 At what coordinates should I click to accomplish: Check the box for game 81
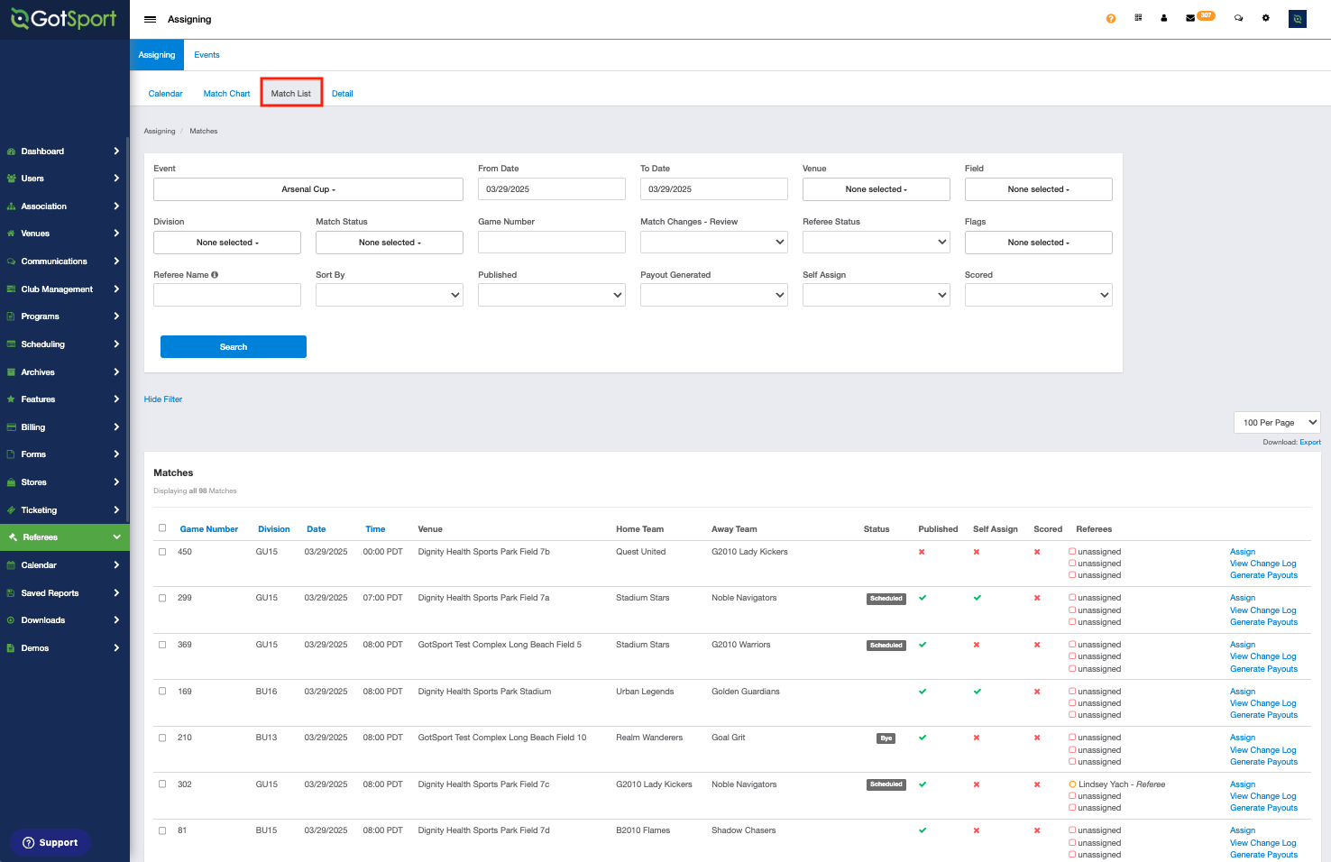pos(162,830)
